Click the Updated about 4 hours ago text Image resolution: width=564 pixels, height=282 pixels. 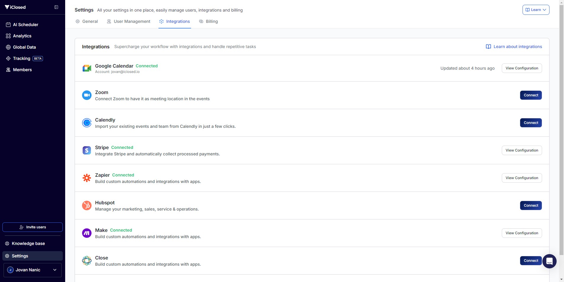(467, 68)
